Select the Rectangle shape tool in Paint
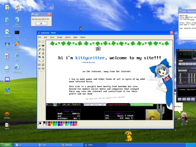This screenshot has width=196, height=147. pos(39,65)
